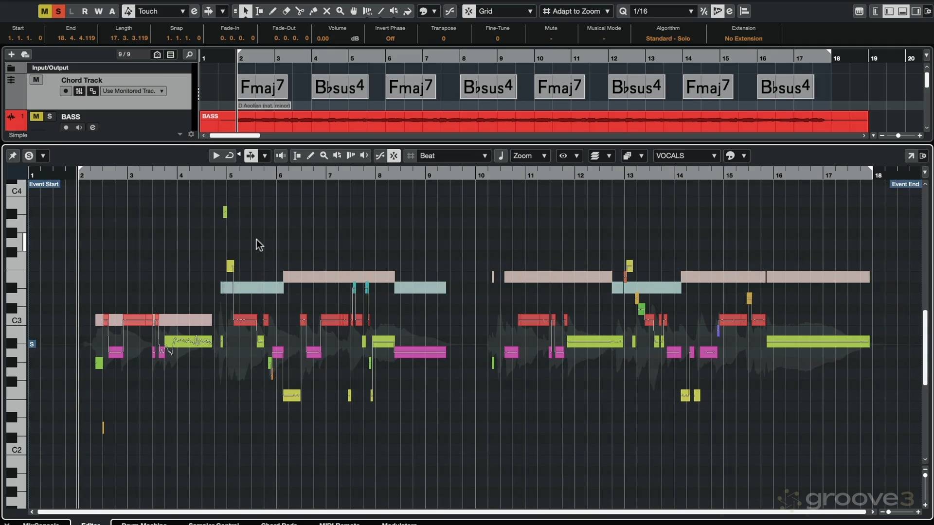This screenshot has width=934, height=525.
Task: Click the Fmaj7 chord at bar 2
Action: (262, 87)
